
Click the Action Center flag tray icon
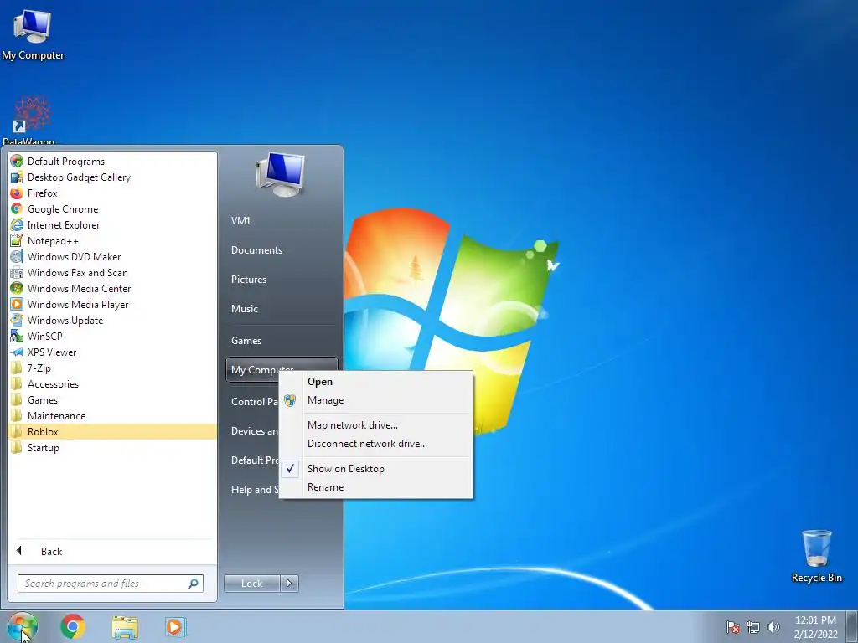point(733,627)
